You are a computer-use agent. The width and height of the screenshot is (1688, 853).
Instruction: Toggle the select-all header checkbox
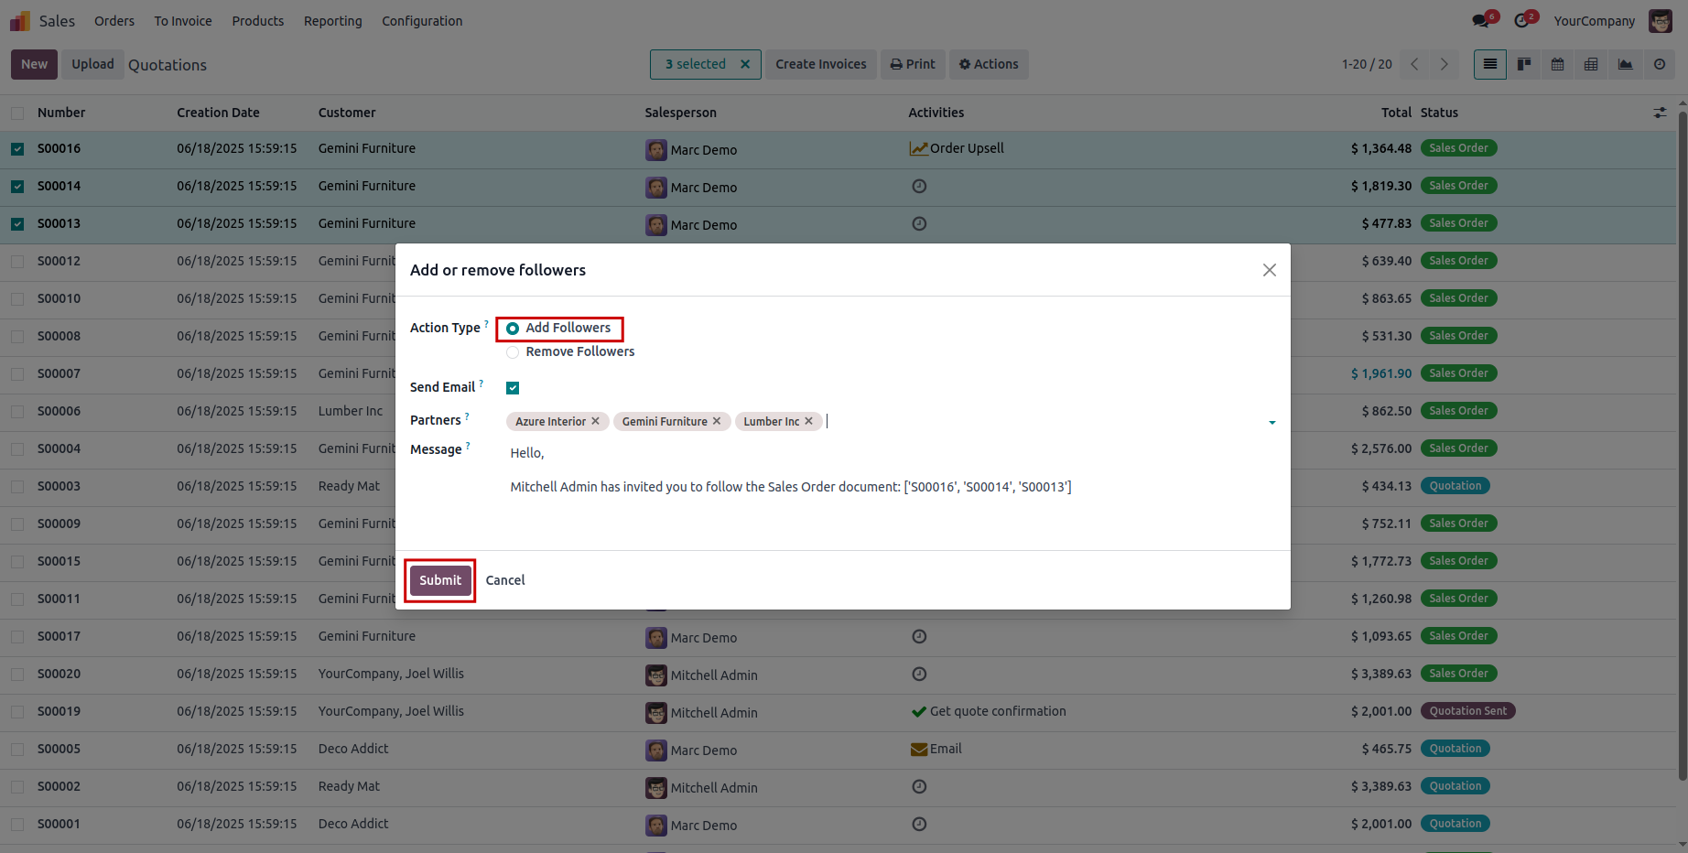click(x=17, y=113)
